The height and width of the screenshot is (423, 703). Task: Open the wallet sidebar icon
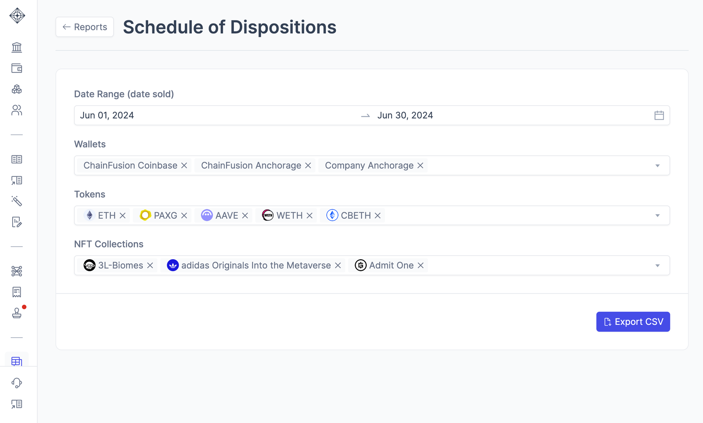click(x=17, y=68)
